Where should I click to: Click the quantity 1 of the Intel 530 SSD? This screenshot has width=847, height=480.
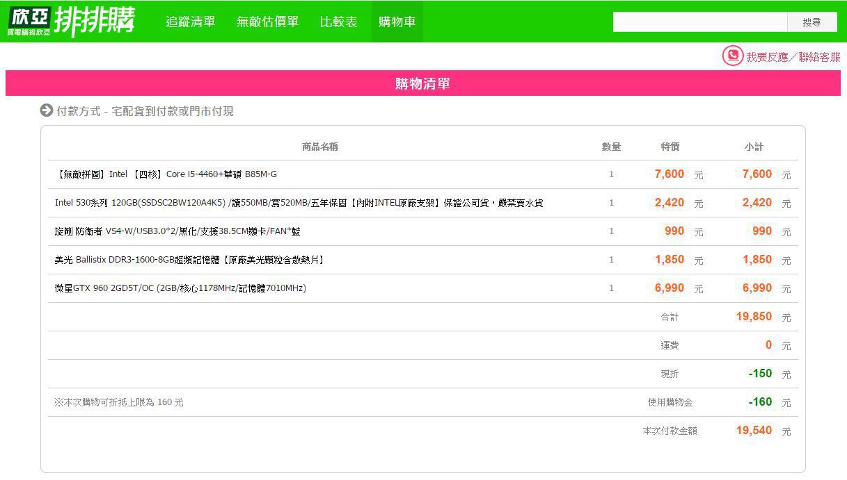click(612, 203)
